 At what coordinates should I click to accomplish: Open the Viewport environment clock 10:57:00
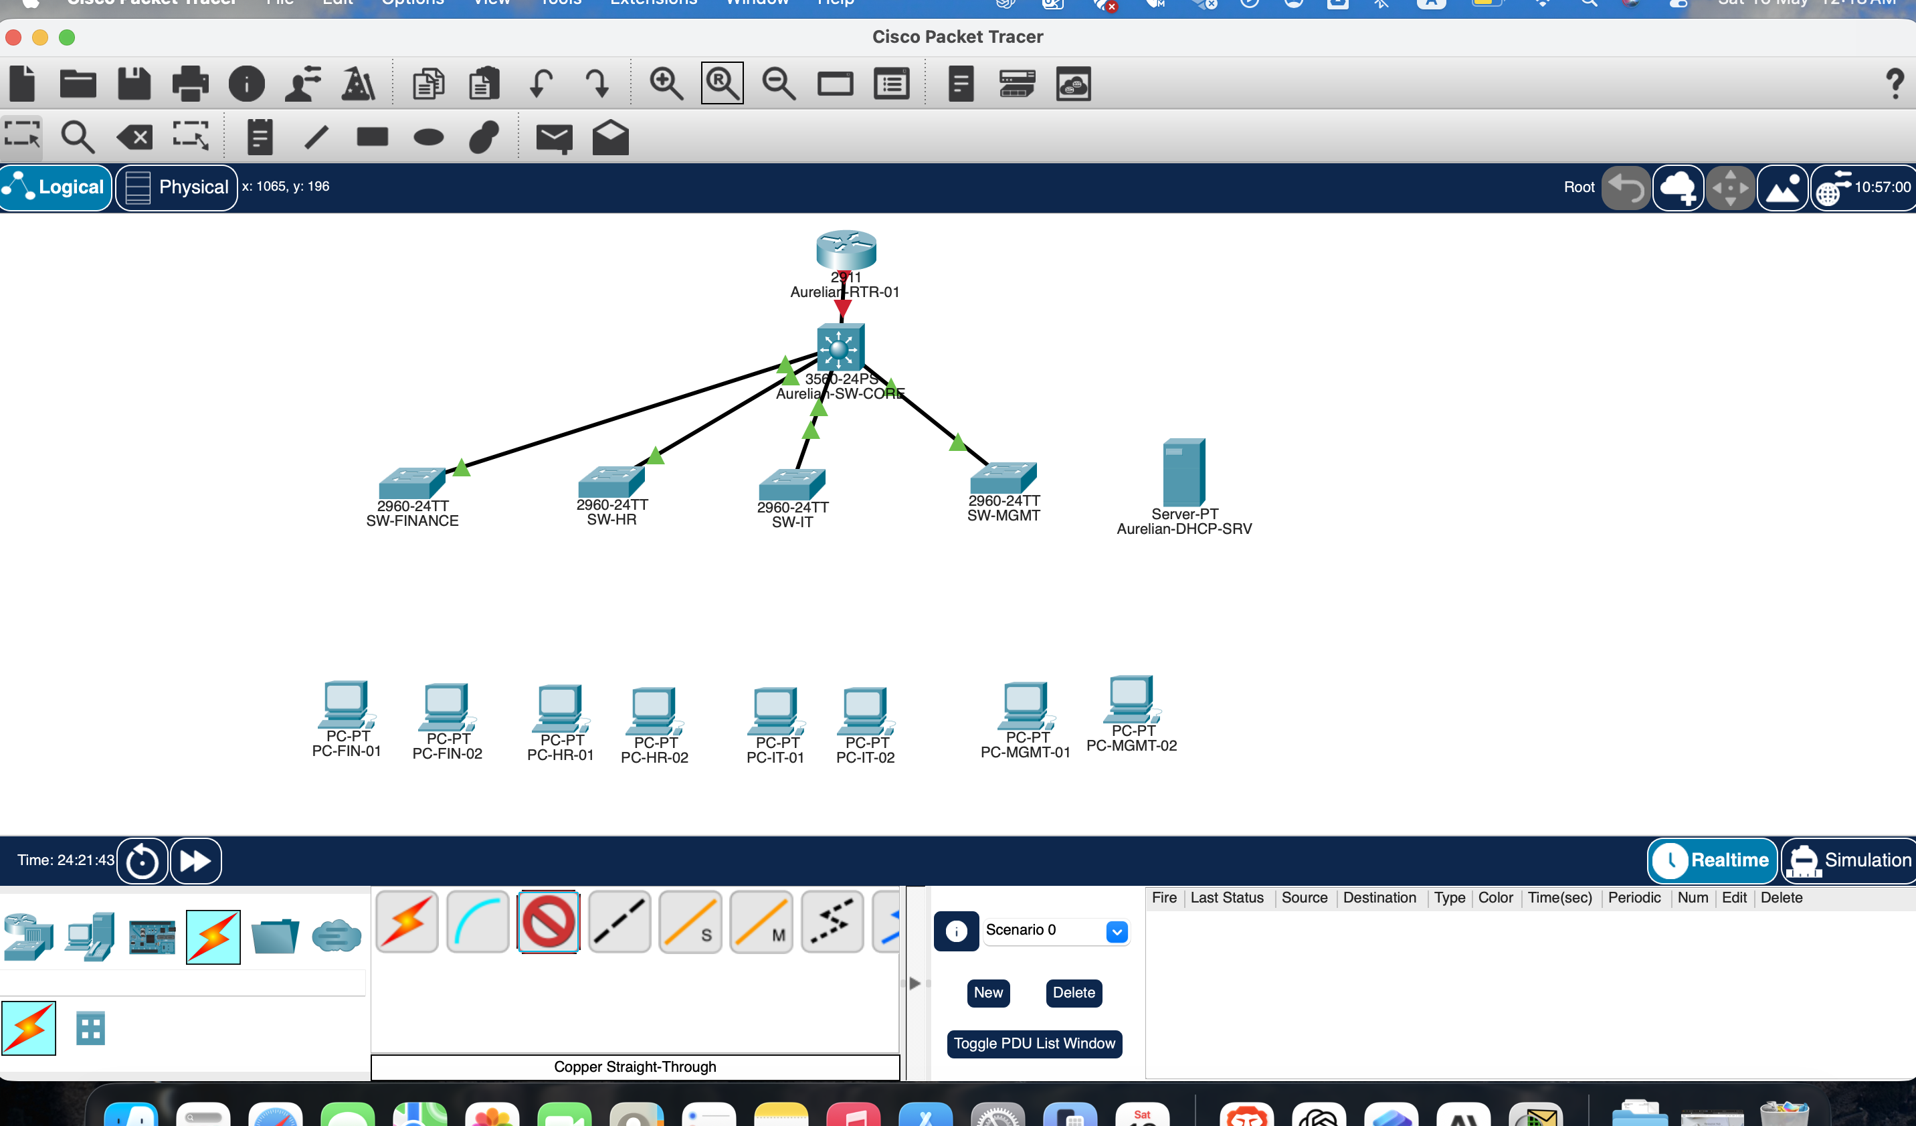[1864, 188]
